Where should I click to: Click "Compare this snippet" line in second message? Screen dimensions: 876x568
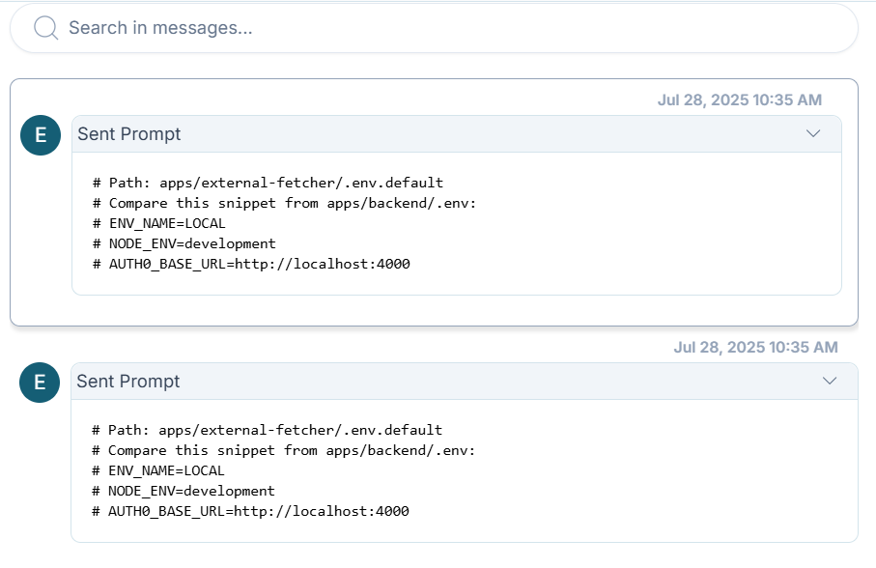click(x=284, y=450)
